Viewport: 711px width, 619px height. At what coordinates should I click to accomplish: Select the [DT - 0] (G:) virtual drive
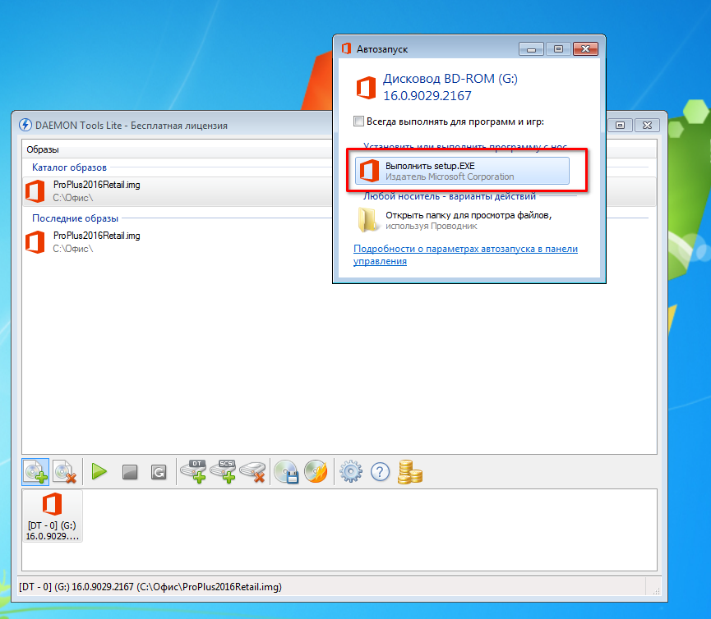click(53, 516)
